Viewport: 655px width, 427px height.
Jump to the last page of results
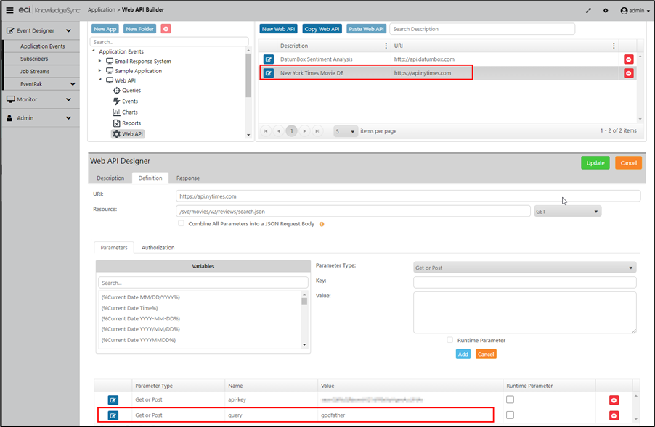click(x=317, y=131)
